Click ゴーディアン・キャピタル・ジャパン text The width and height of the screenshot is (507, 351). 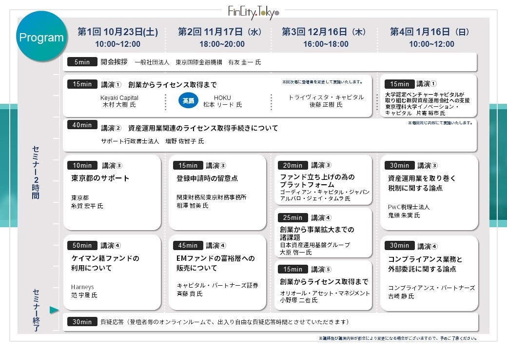[325, 192]
